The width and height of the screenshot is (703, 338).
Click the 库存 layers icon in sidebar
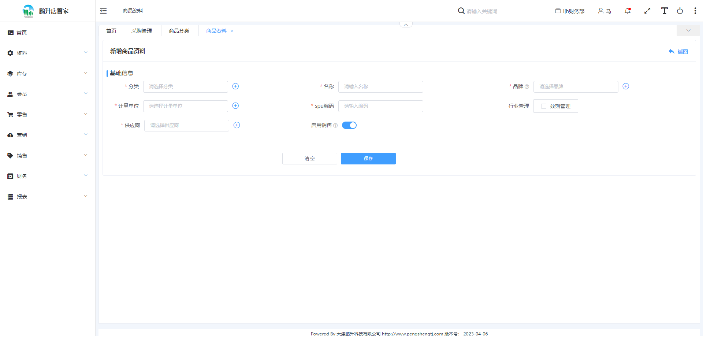click(x=10, y=74)
